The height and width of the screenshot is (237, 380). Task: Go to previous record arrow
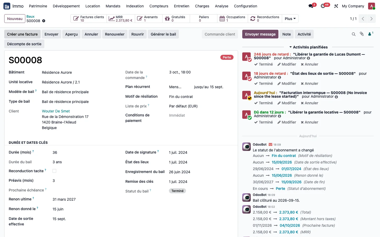point(363,19)
